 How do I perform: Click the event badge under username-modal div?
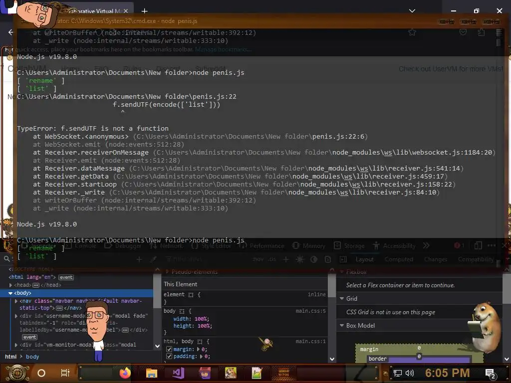tap(29, 337)
